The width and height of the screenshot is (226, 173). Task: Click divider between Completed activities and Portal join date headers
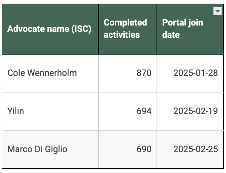click(x=157, y=29)
